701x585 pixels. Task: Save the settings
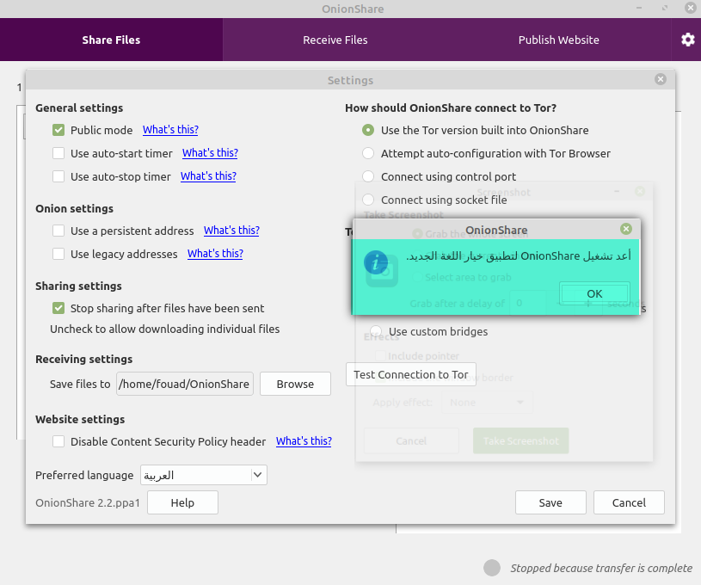pos(550,502)
